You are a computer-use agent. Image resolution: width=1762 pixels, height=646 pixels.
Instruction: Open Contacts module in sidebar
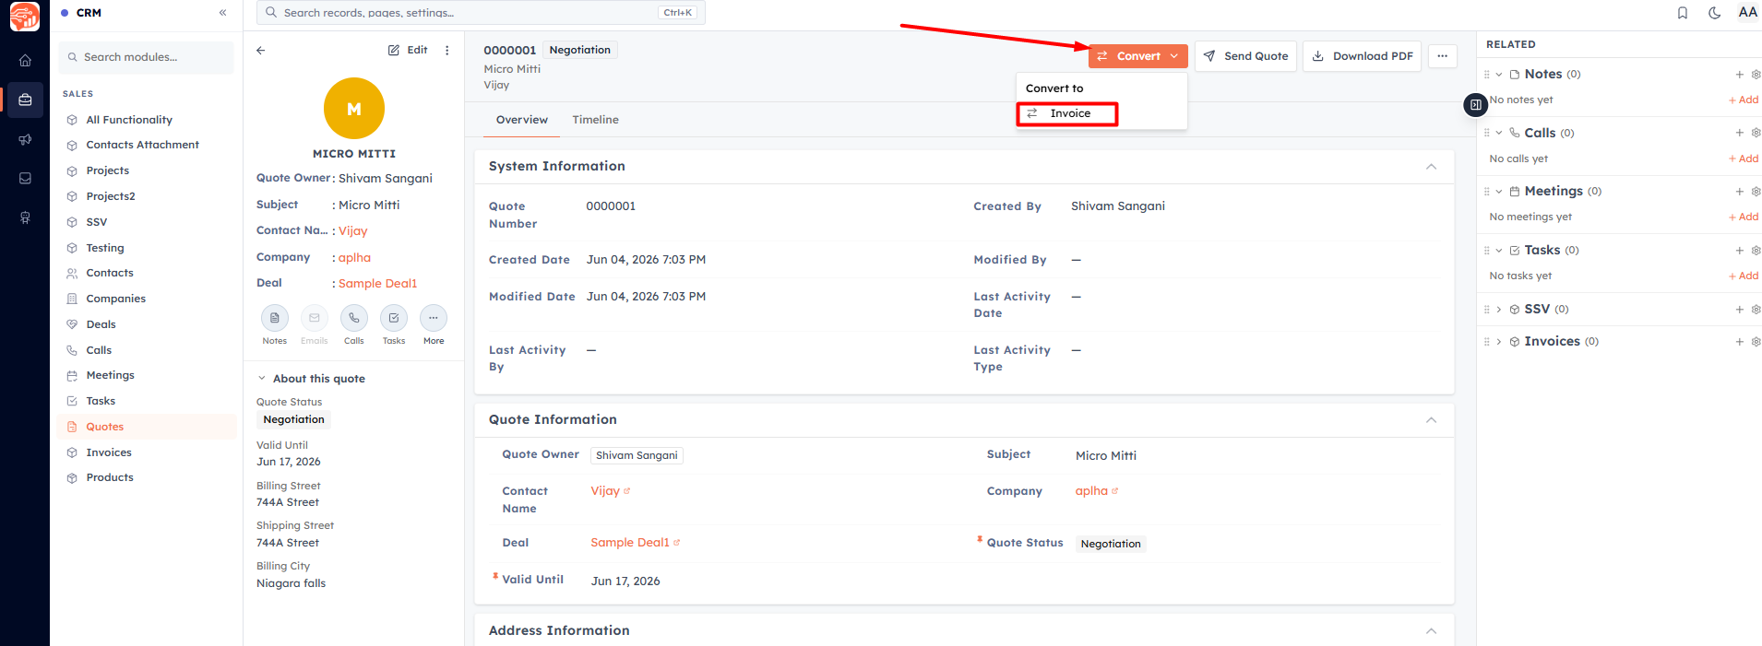coord(148,273)
